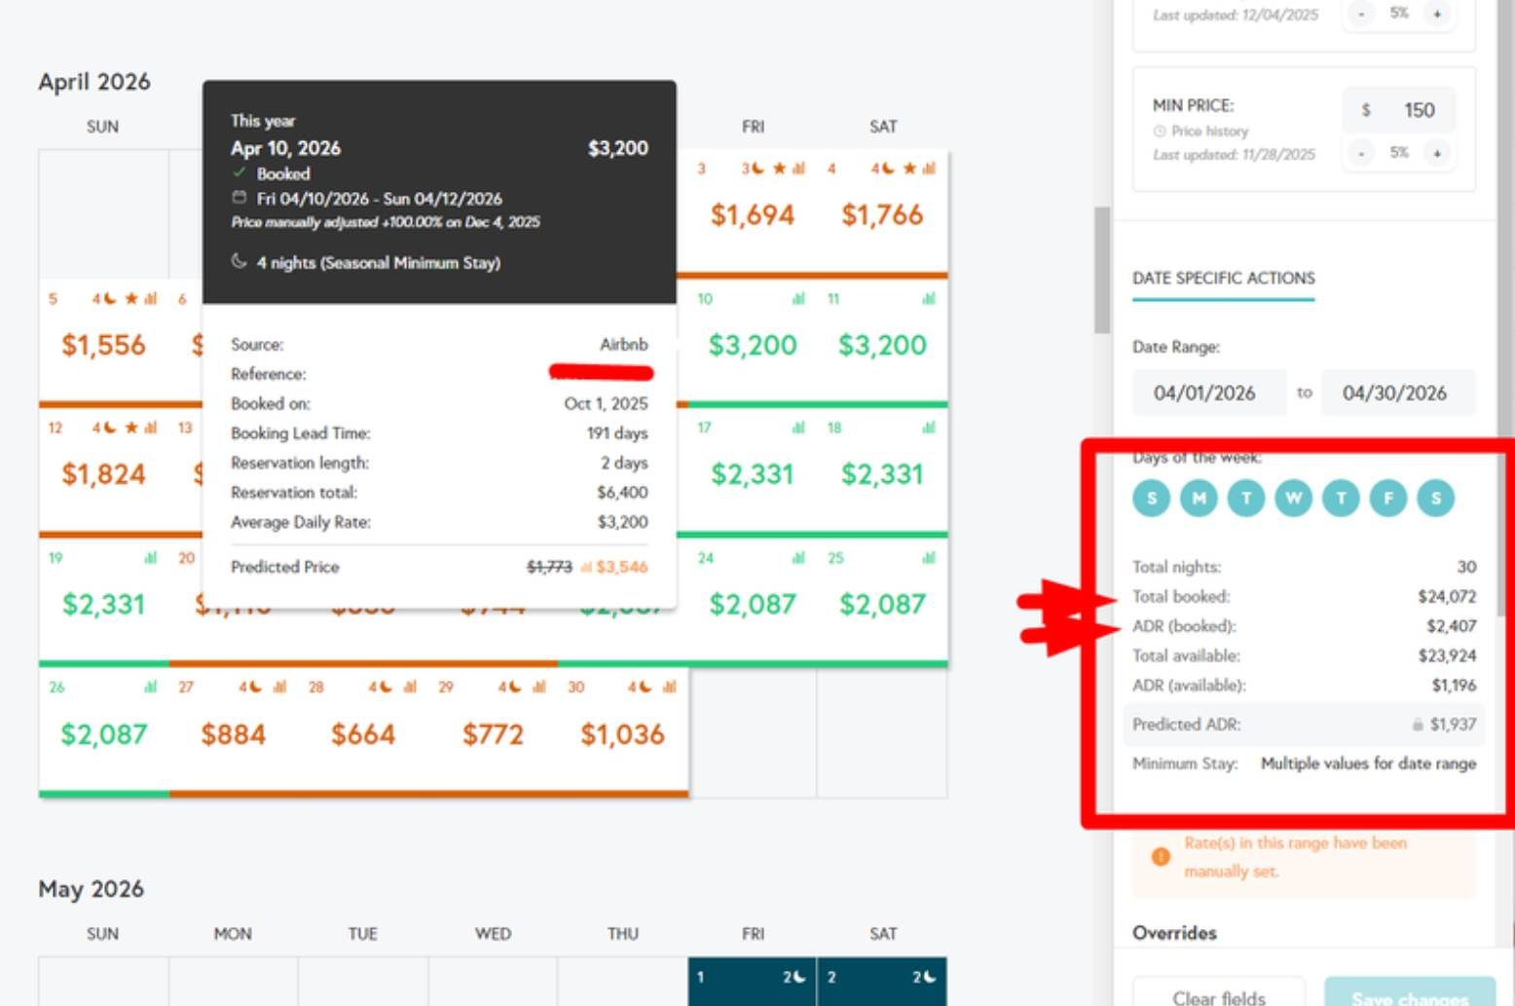Viewport: 1515px width, 1006px height.
Task: Click the clock icon next to Price history
Action: (1159, 131)
